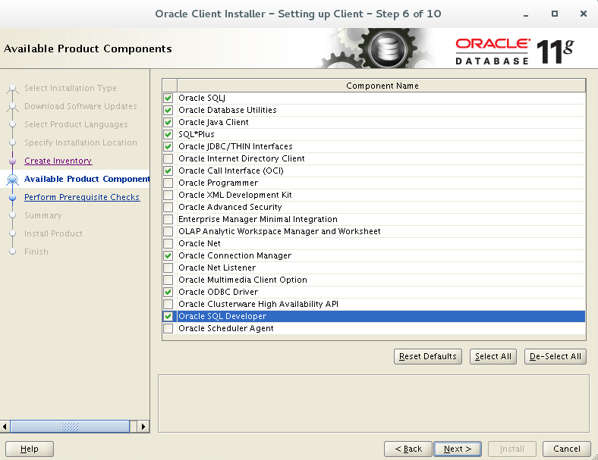Open the Create Inventory step link
The width and height of the screenshot is (598, 460).
coord(58,161)
